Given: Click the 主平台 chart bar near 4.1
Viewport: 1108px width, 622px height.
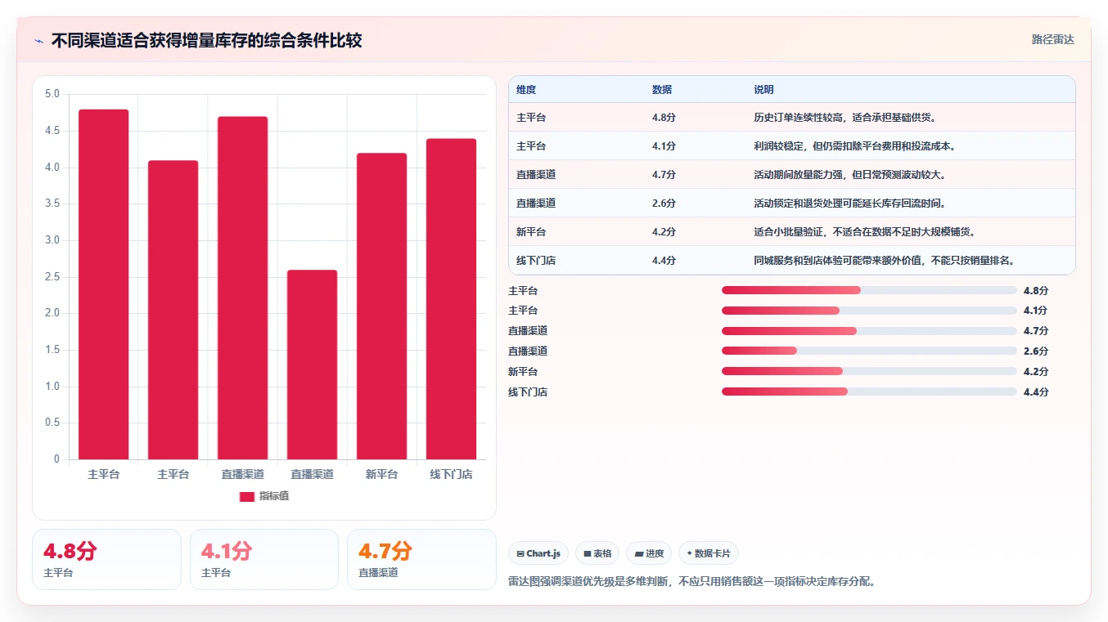Looking at the screenshot, I should pyautogui.click(x=173, y=310).
